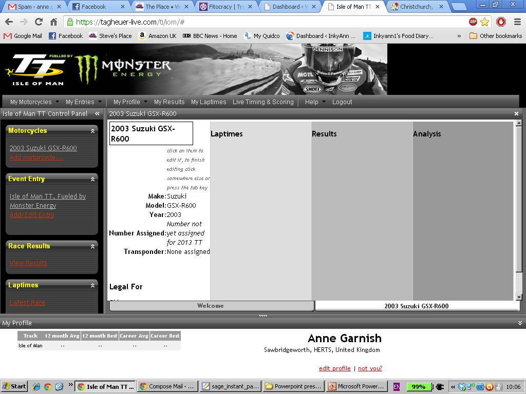Bookmark this page with the star icon
Viewport: 526px width, 394px height.
click(x=484, y=22)
